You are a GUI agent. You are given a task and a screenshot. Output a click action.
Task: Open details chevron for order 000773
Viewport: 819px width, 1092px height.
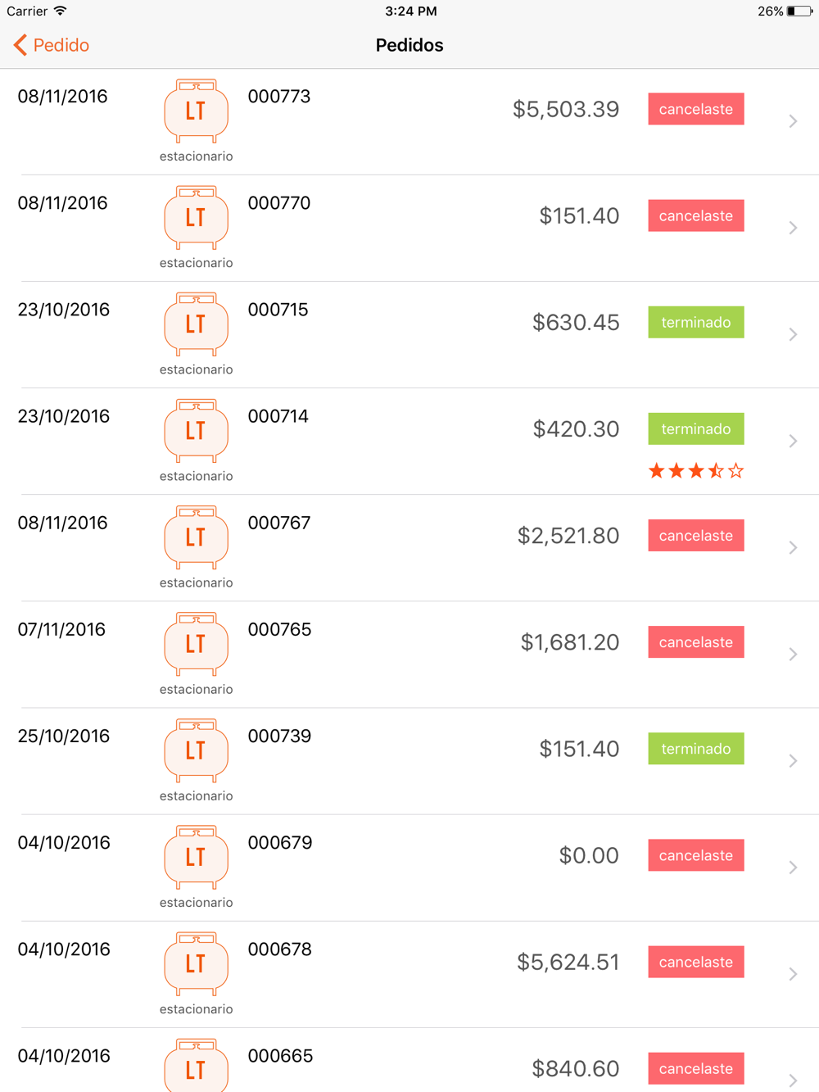click(x=793, y=121)
